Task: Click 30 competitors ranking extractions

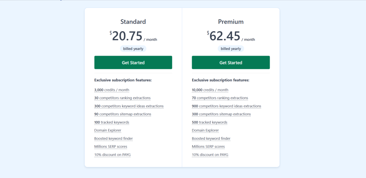Action: pos(122,98)
